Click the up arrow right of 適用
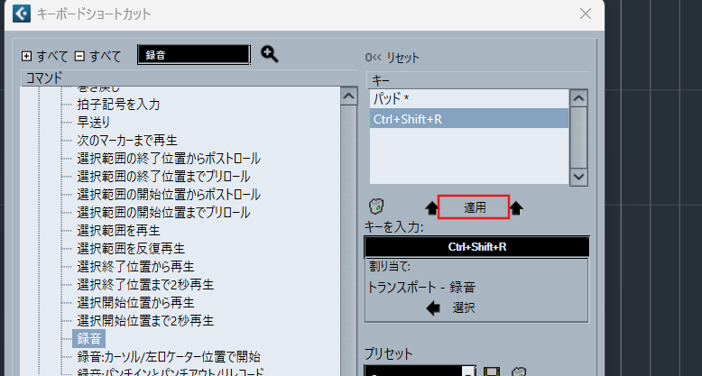Viewport: 702px width, 376px height. coord(516,207)
